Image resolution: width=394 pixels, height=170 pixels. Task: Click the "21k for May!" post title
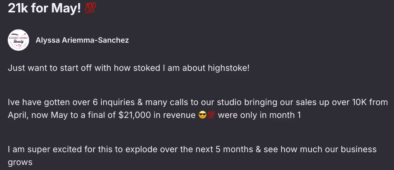(x=44, y=9)
